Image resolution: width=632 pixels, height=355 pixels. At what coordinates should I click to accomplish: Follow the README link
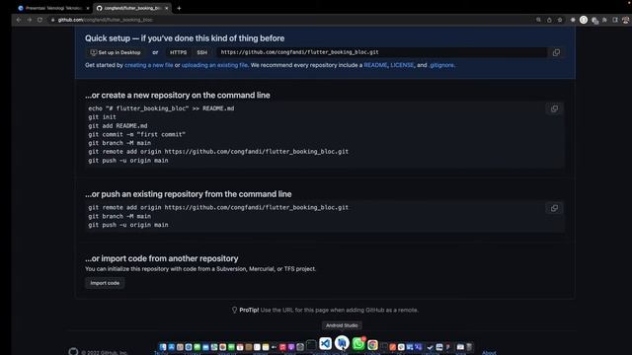tap(375, 65)
